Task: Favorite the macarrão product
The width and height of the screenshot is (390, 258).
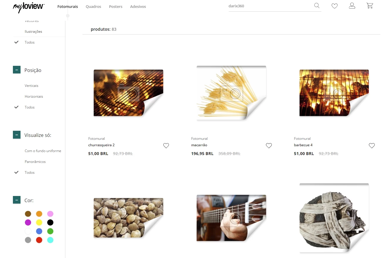Action: [269, 145]
